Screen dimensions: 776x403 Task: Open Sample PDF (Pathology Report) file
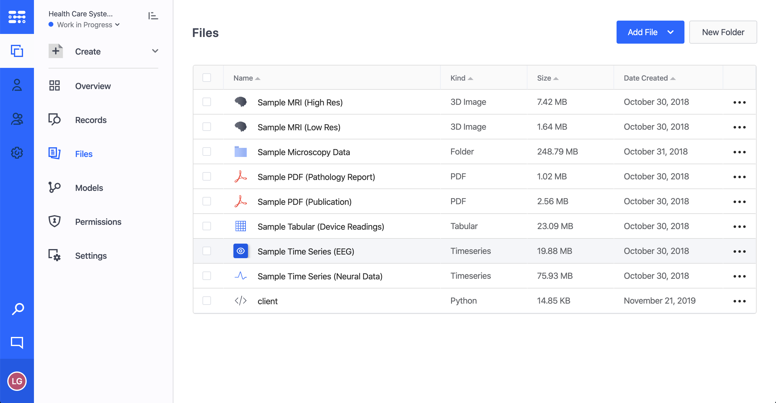[x=316, y=177]
